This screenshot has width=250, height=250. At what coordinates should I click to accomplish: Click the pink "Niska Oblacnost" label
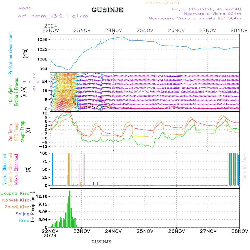point(16,169)
